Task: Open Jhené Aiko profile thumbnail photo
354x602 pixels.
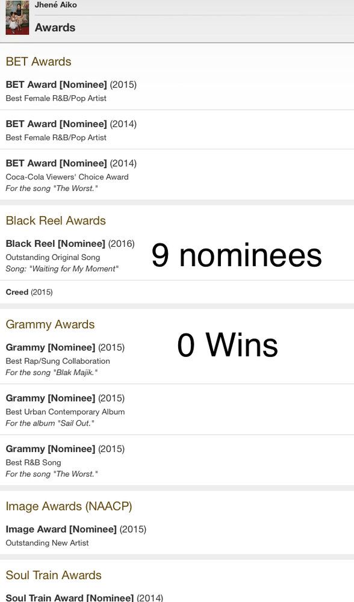Action: [17, 17]
